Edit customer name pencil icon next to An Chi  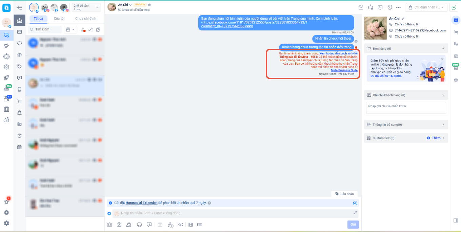pos(403,19)
